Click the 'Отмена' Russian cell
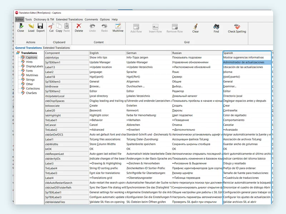Image resolution: width=286 pixels, height=214 pixels. pyautogui.click(x=197, y=125)
